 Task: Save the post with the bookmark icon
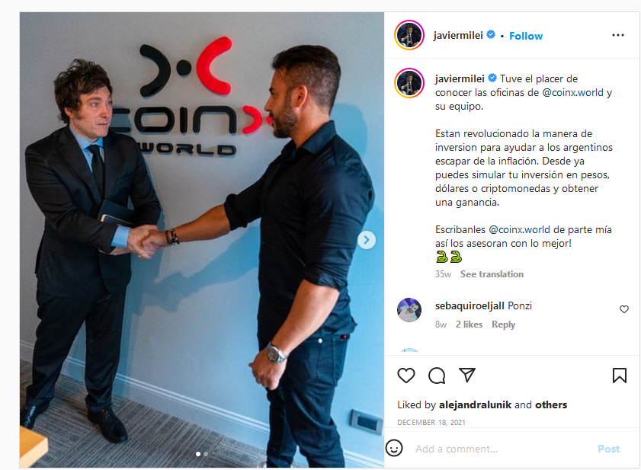click(619, 376)
